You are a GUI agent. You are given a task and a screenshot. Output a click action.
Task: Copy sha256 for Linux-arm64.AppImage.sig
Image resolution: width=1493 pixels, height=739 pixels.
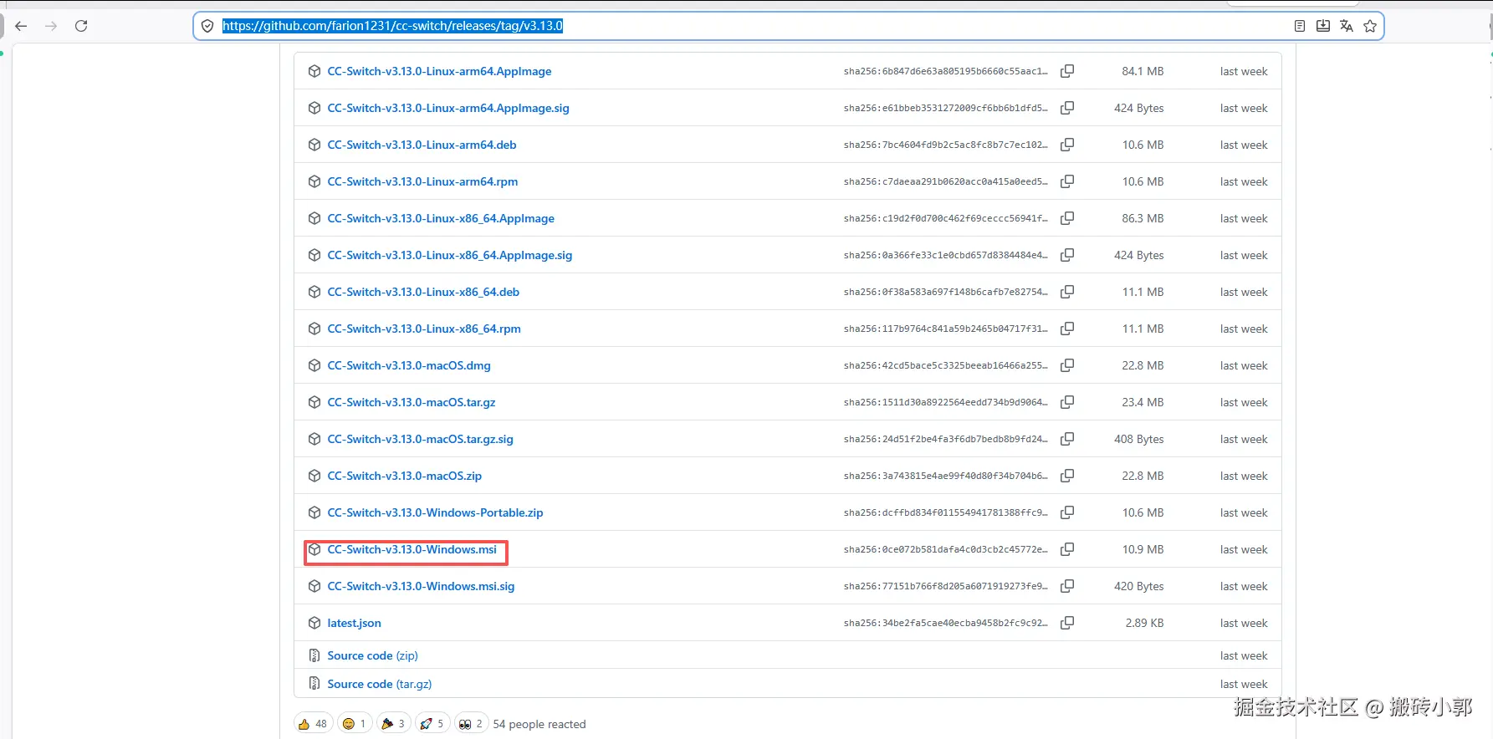pyautogui.click(x=1067, y=108)
